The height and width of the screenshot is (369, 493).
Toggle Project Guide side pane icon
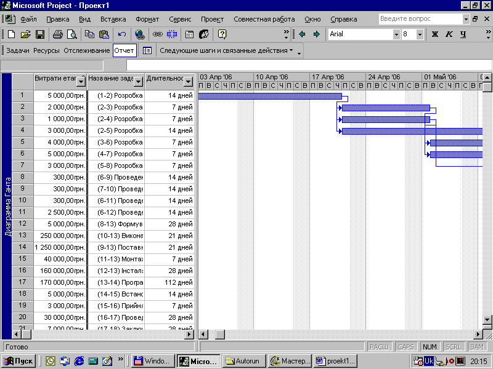point(147,50)
